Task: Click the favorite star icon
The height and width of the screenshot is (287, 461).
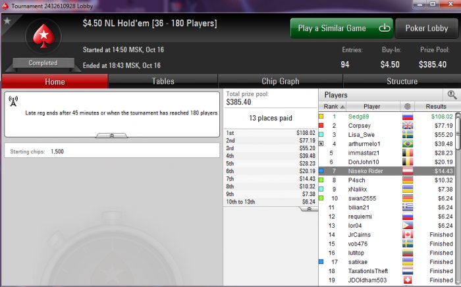Action: pos(7,21)
